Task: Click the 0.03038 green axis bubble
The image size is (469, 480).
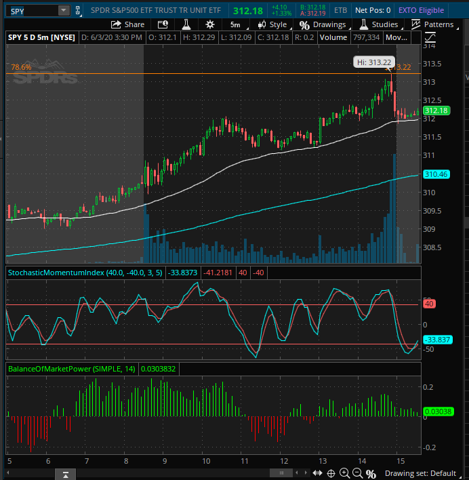Action: 438,412
